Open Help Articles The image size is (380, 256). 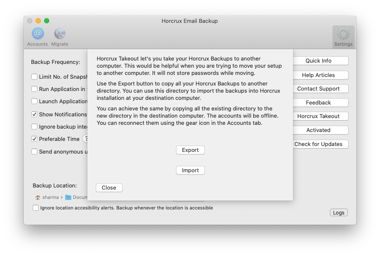pyautogui.click(x=320, y=75)
